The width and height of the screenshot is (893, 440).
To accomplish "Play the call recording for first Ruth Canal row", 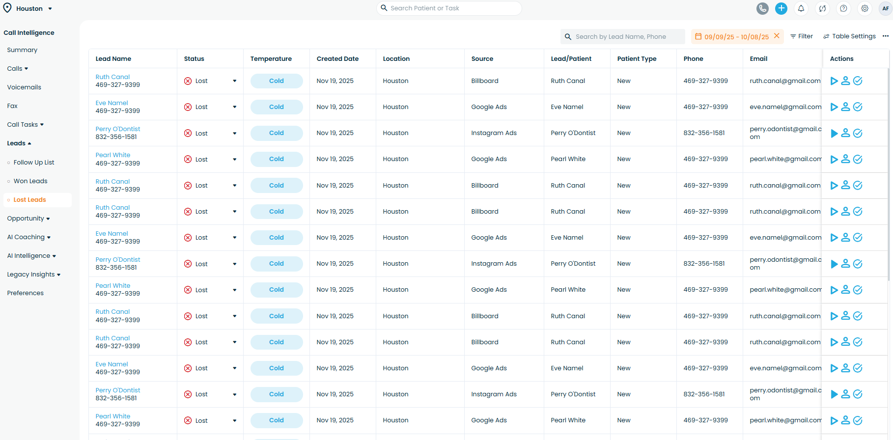I will click(x=834, y=81).
